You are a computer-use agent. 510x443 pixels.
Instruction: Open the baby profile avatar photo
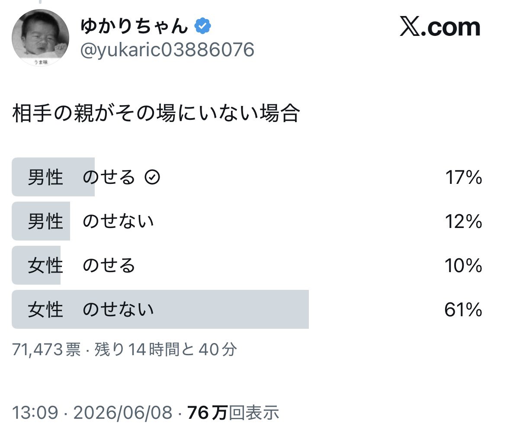(x=40, y=38)
